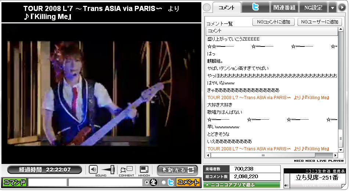Adjust the SOUND volume slider handle
Viewport: 349px width, 191px height.
(112, 169)
